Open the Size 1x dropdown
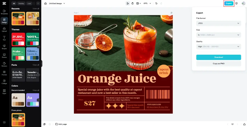 218,35
